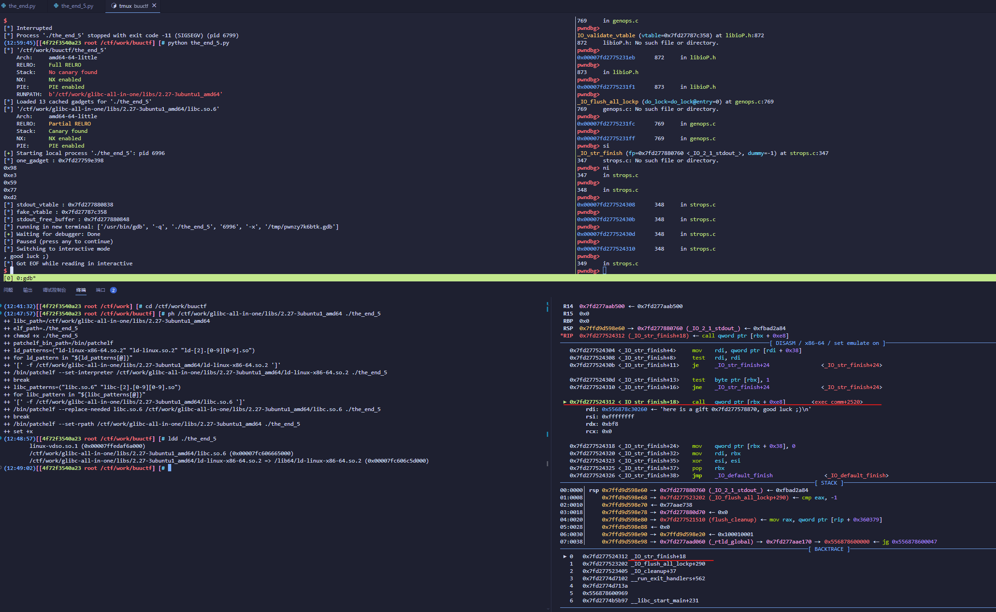Click the 'stdout_free_buffer : 0x7fd277880848' line
This screenshot has height=612, width=996.
pos(67,219)
